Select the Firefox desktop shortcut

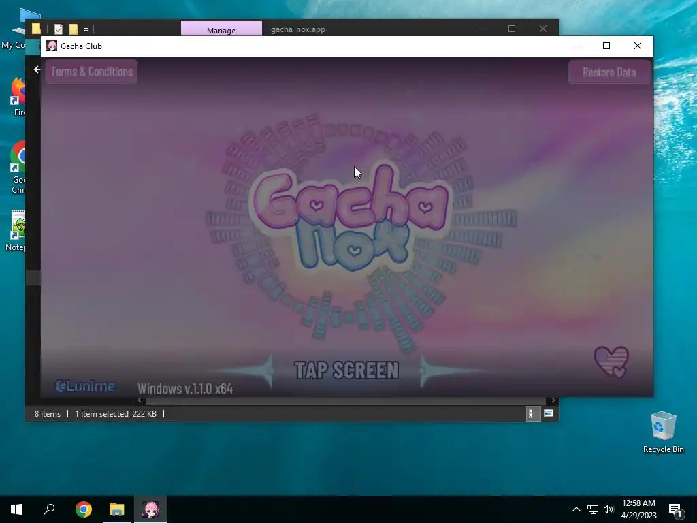pos(18,97)
